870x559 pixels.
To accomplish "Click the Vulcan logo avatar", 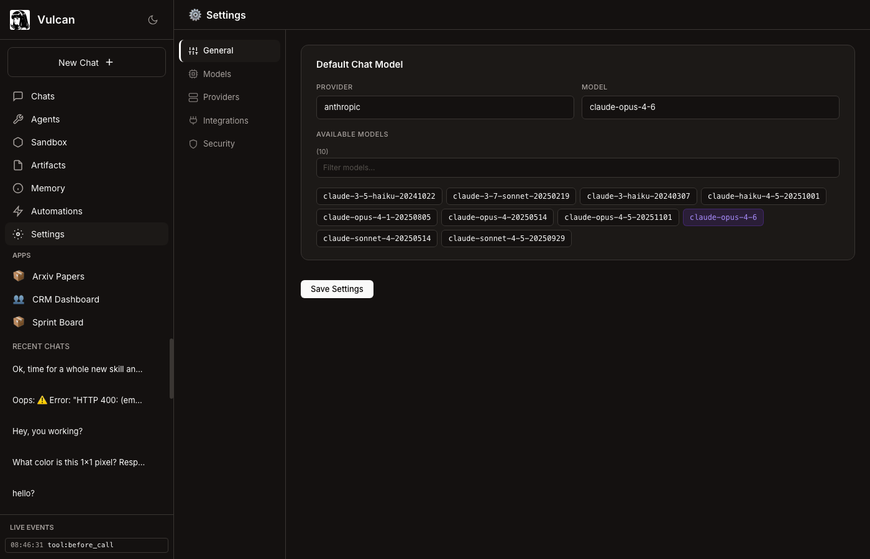I will pos(20,20).
